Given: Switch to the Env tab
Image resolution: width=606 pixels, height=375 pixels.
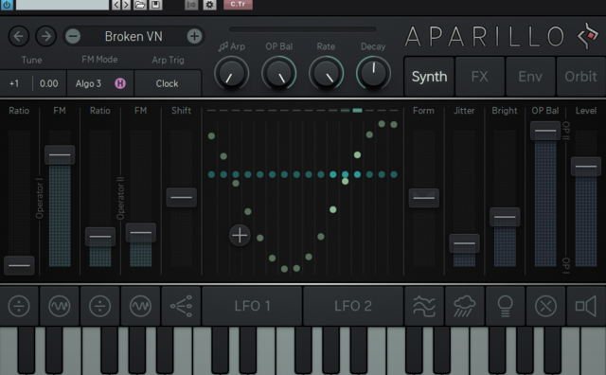Looking at the screenshot, I should tap(530, 77).
